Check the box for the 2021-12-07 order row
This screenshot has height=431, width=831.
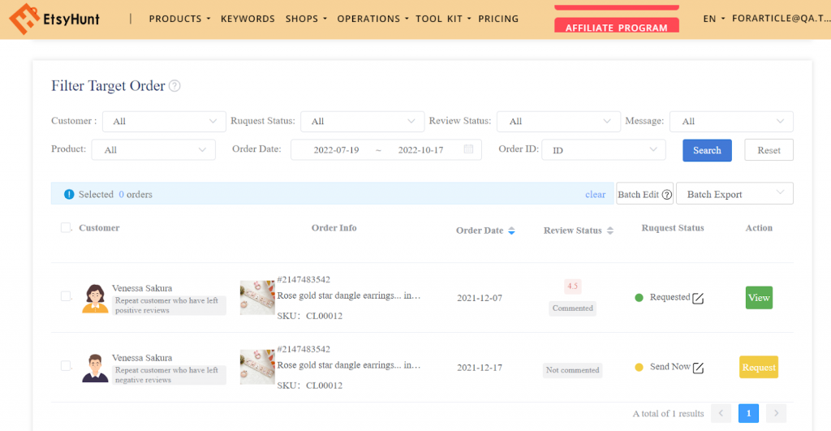66,296
